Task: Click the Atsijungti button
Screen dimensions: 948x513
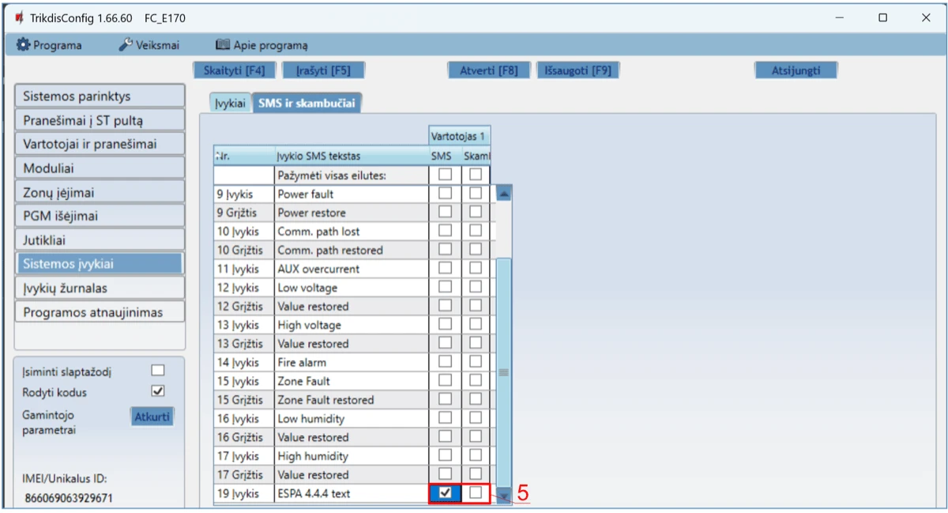Action: (796, 70)
